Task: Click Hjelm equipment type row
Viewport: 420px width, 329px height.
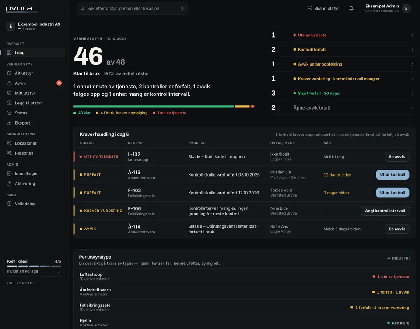Action: pyautogui.click(x=244, y=322)
